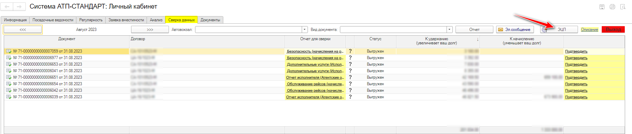Open the Описание link
Image resolution: width=632 pixels, height=134 pixels.
(589, 30)
